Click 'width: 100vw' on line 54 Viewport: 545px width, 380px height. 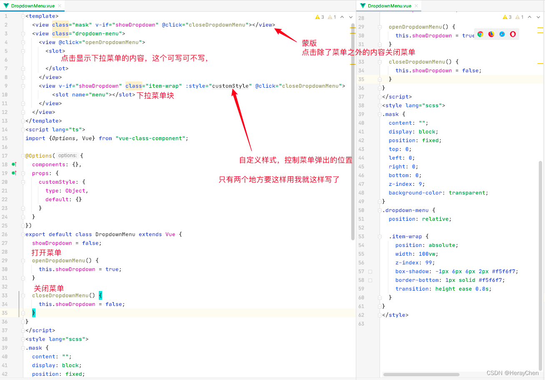click(417, 254)
